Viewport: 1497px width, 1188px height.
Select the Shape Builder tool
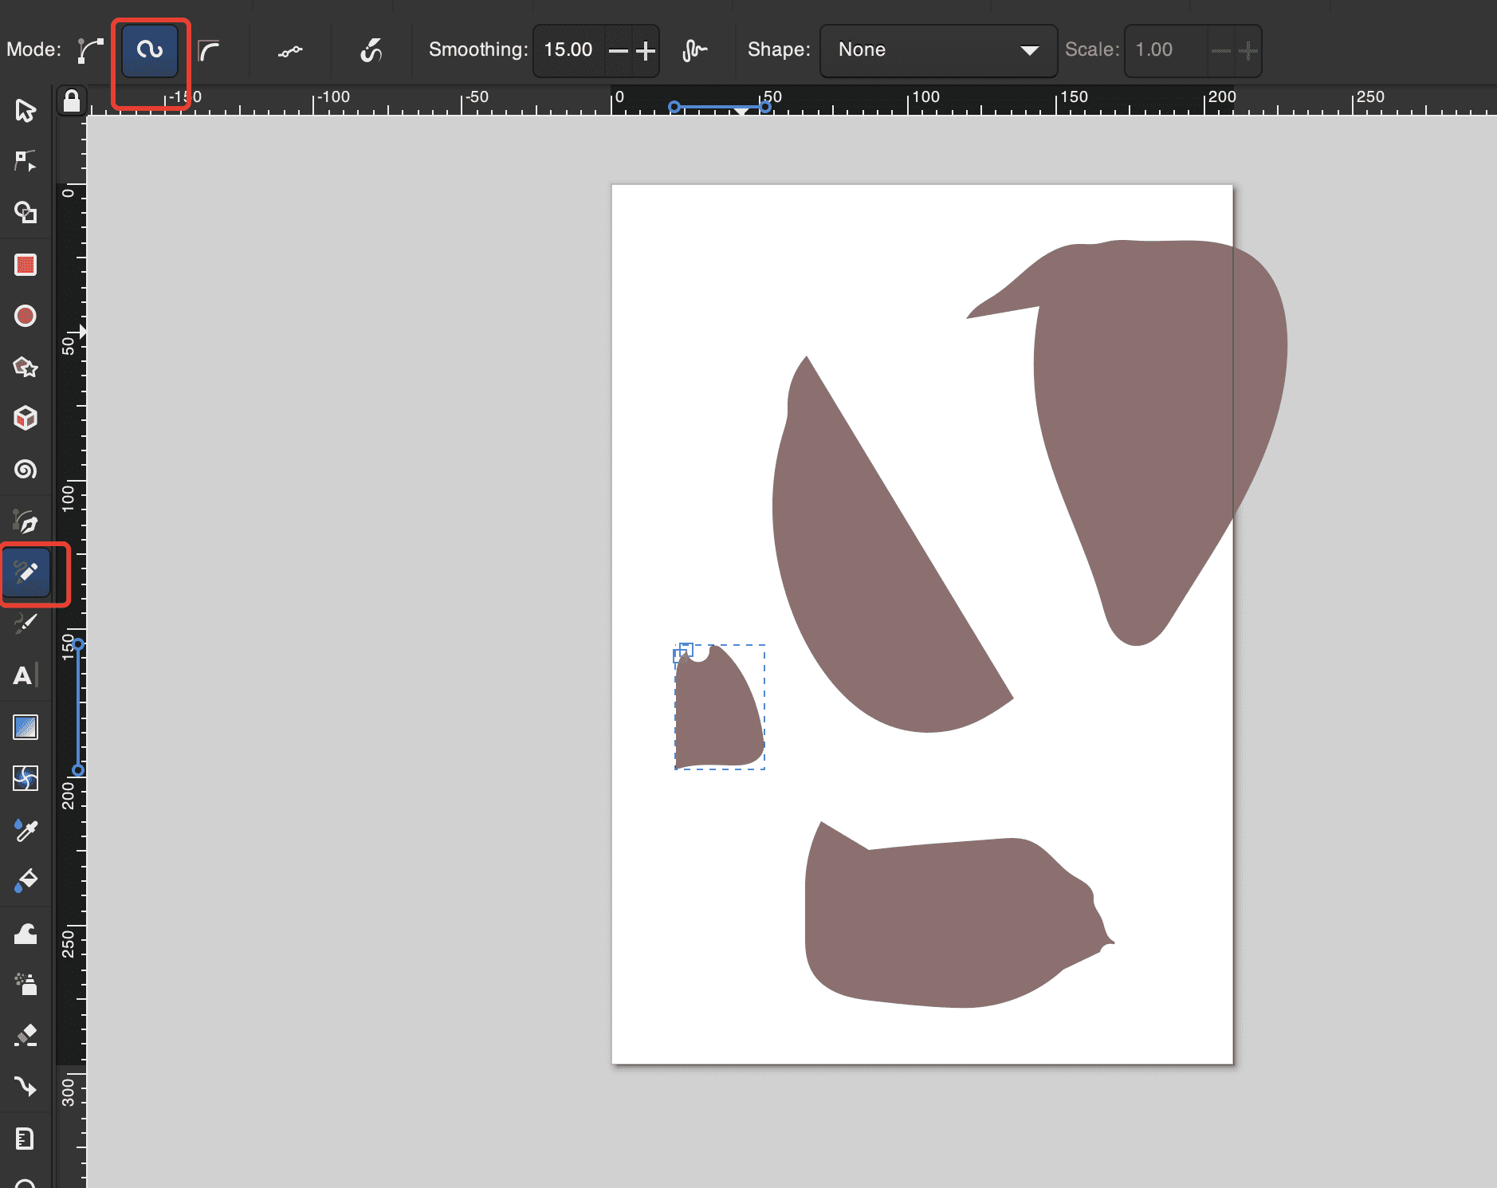tap(26, 212)
